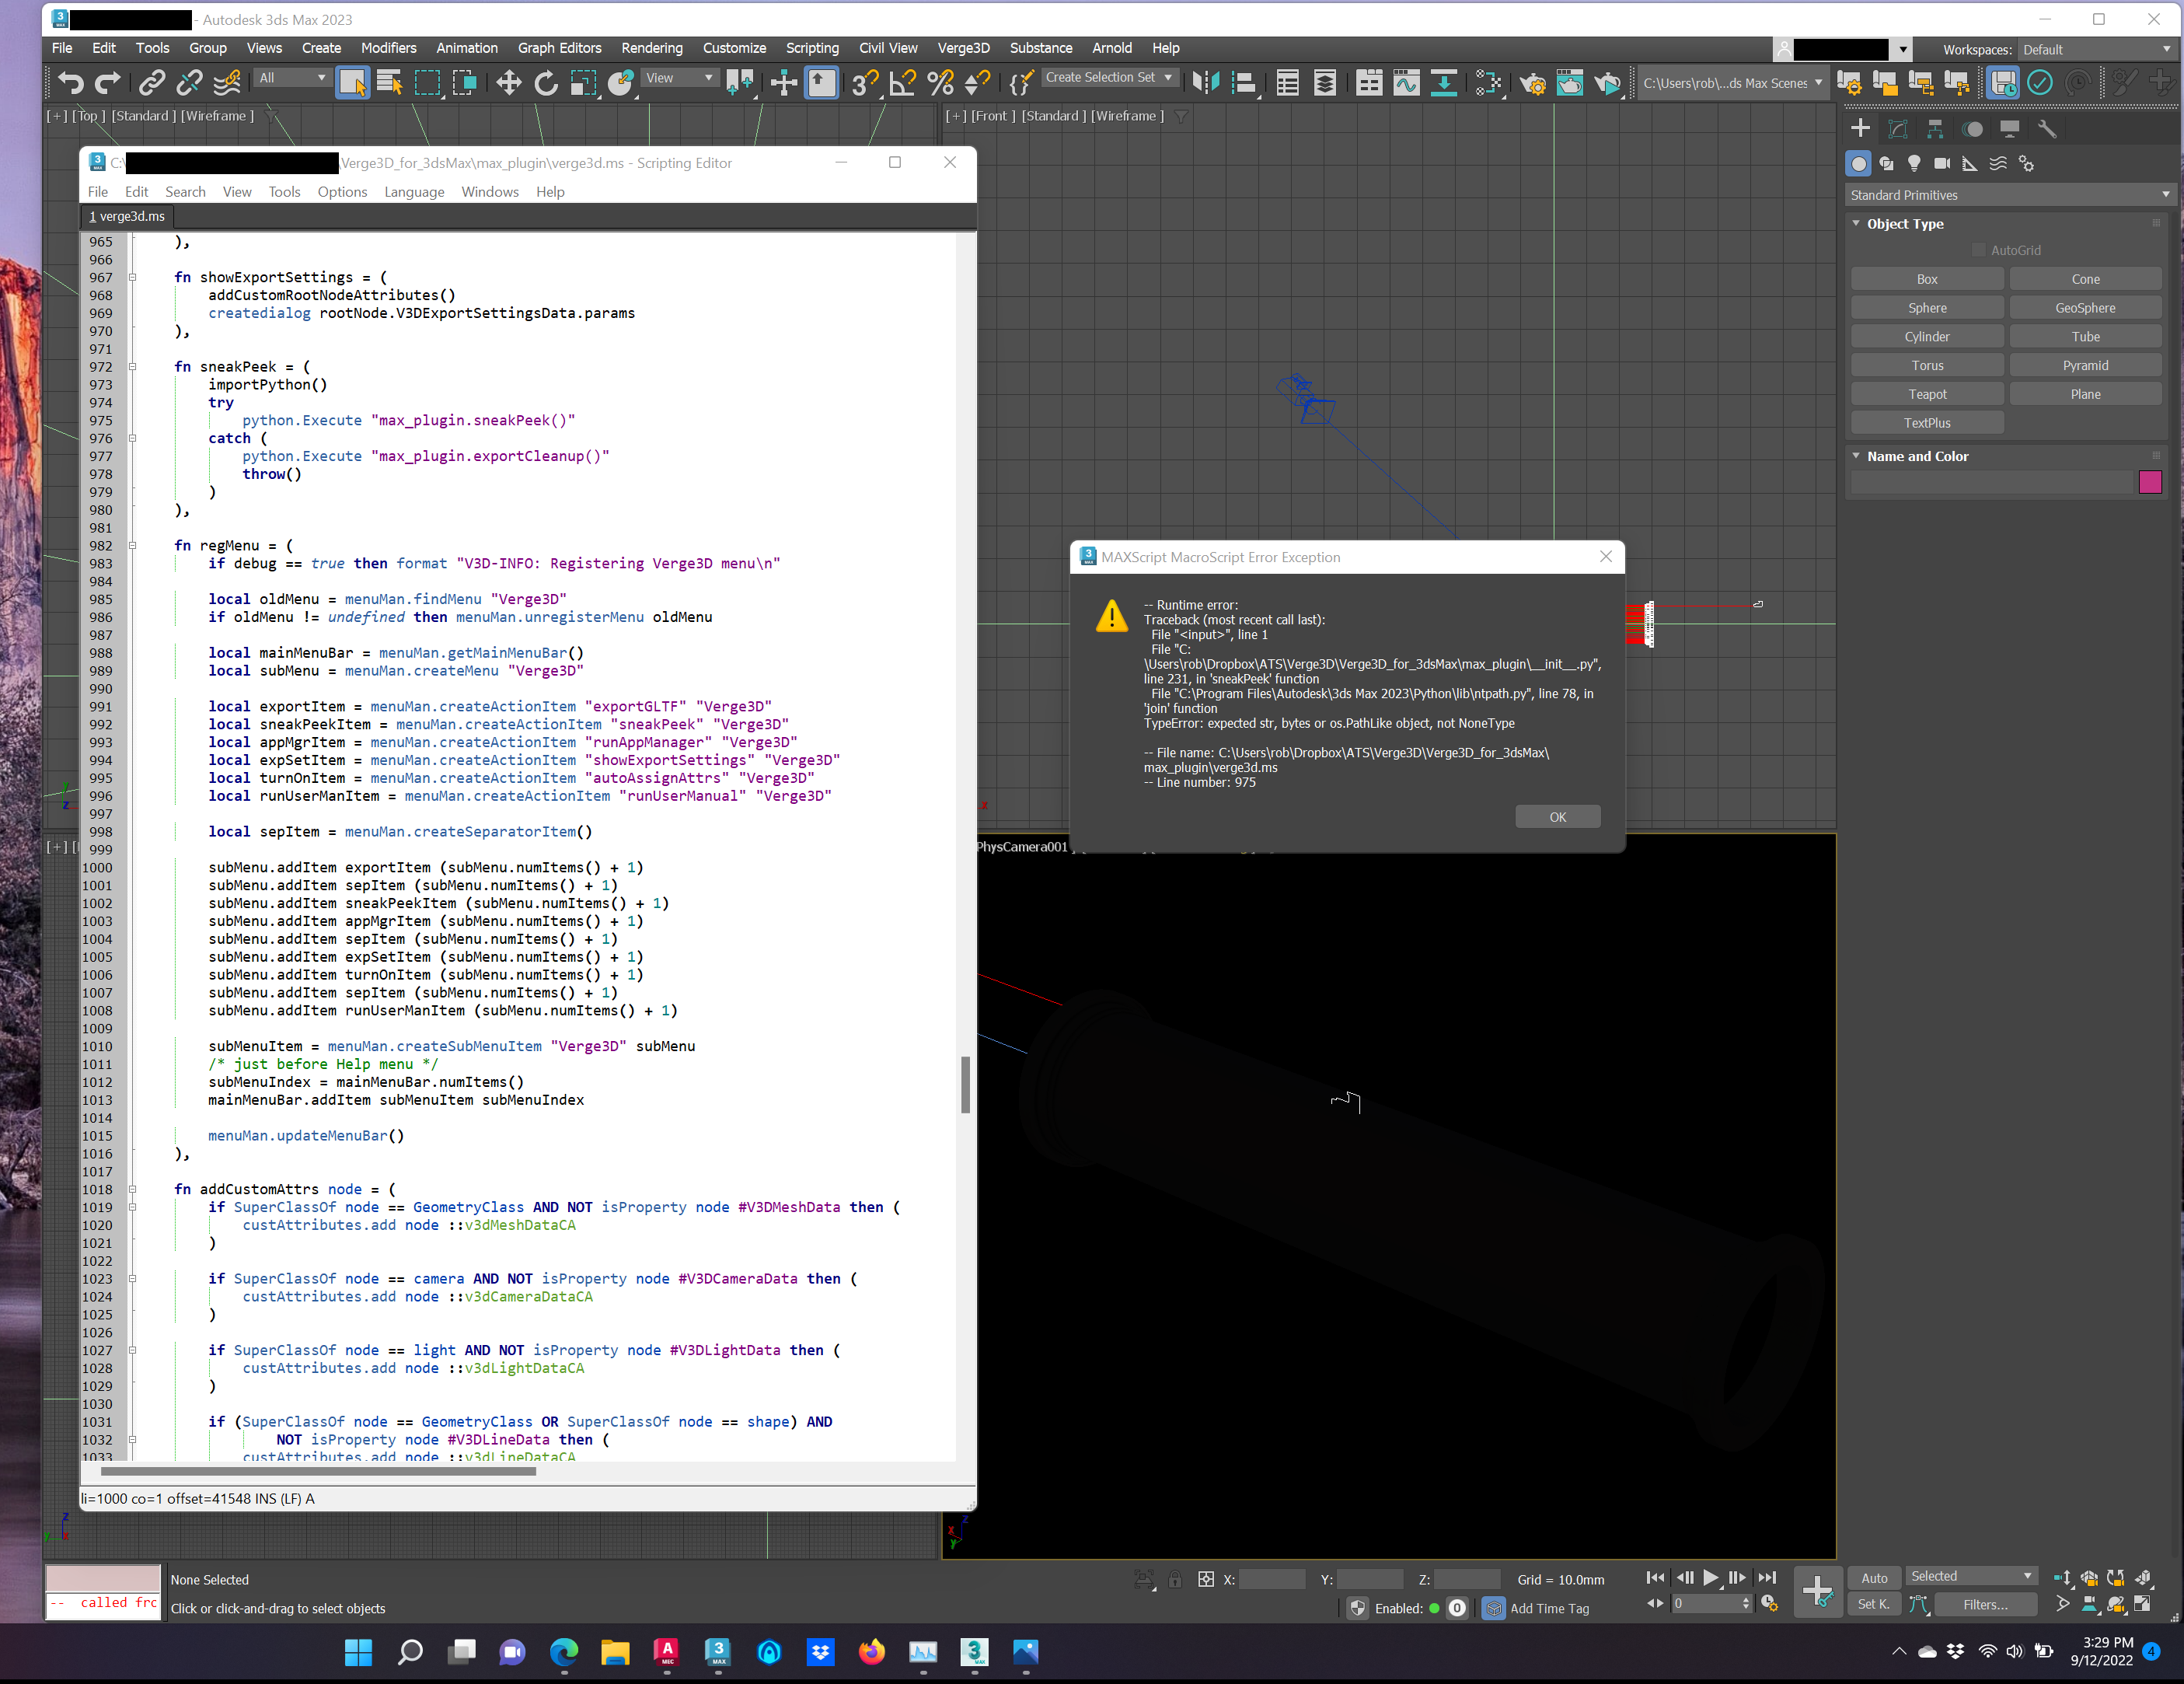Open the Modify panel tab
Viewport: 2184px width, 1684px height.
[1898, 128]
